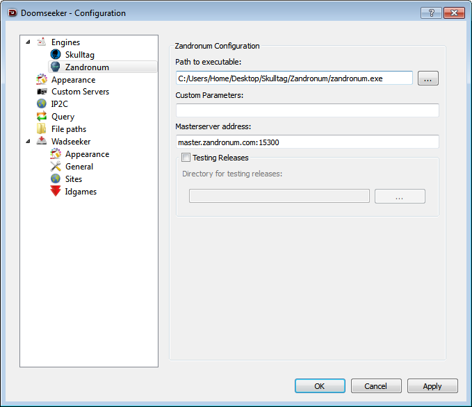This screenshot has width=472, height=407.
Task: Open the File paths settings page
Action: pyautogui.click(x=69, y=129)
